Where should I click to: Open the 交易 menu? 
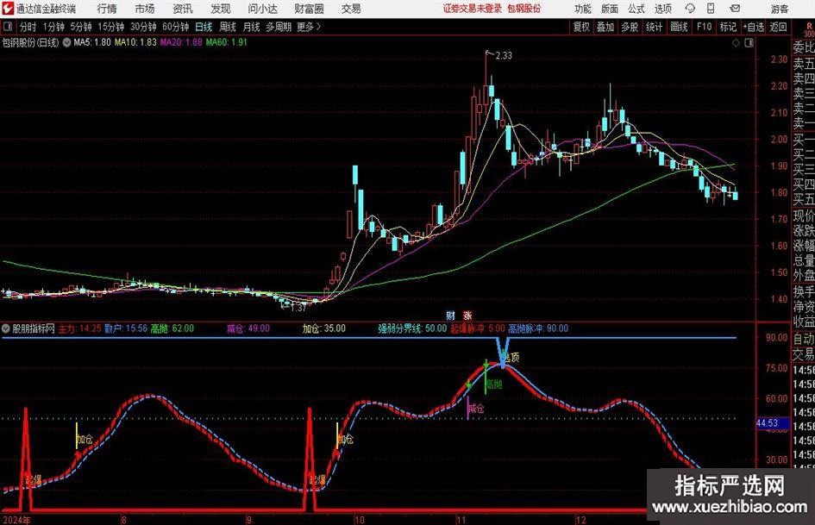coord(351,9)
